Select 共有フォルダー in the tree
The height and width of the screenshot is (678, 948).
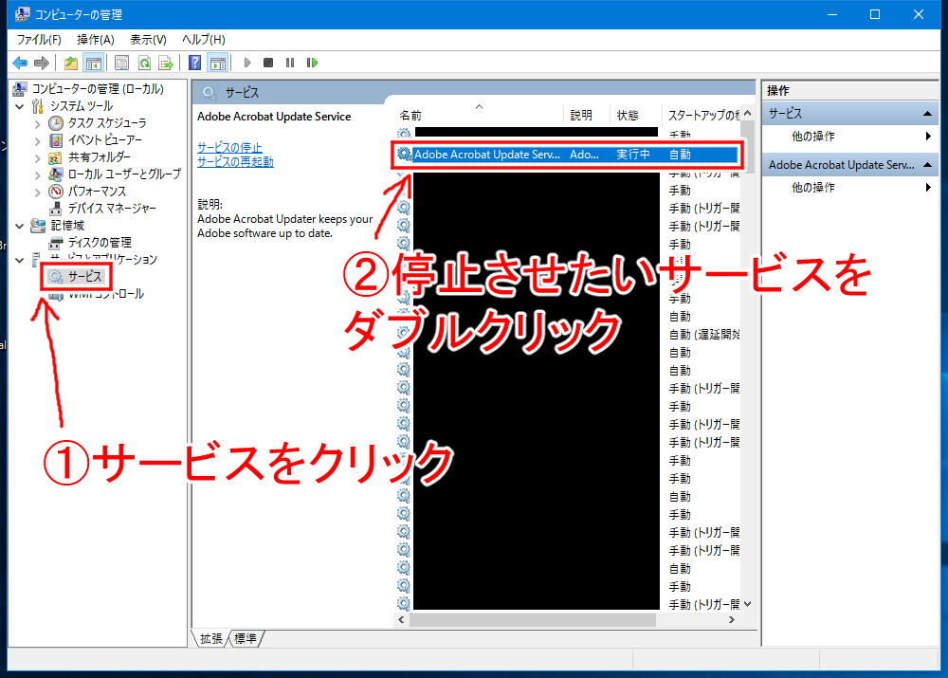tap(100, 157)
